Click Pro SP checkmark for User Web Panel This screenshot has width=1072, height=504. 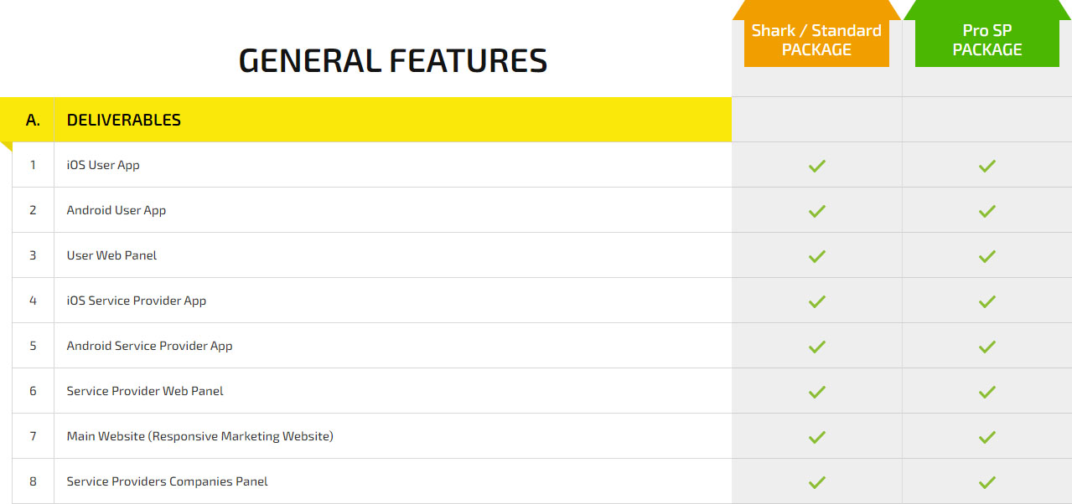(x=987, y=256)
